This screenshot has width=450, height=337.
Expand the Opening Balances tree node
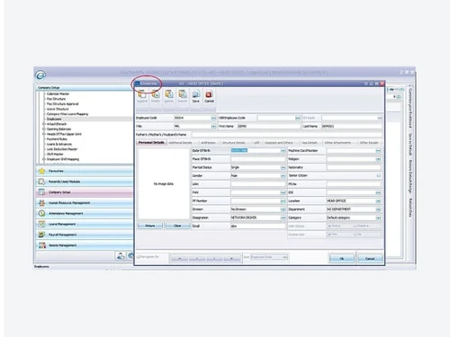pos(44,129)
